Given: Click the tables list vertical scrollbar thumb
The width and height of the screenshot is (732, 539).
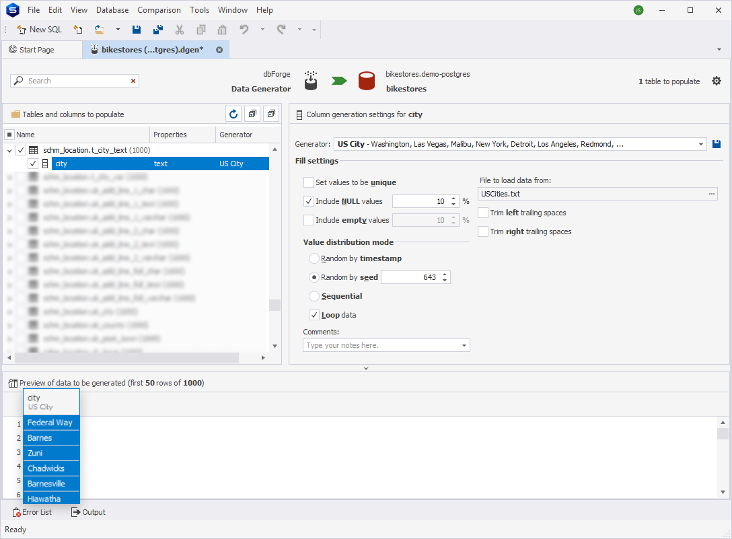Looking at the screenshot, I should coord(275,305).
